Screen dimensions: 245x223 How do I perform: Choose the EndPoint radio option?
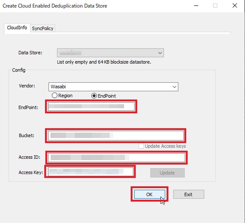tap(94, 96)
